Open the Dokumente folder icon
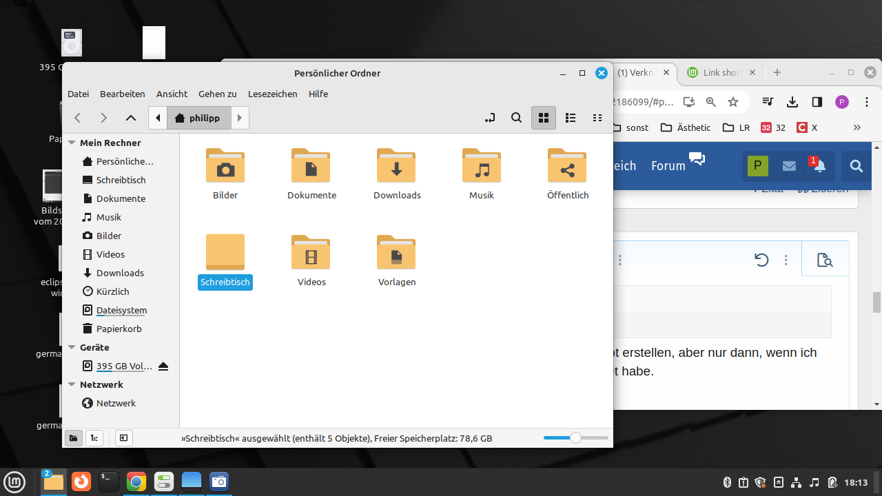 pos(311,165)
